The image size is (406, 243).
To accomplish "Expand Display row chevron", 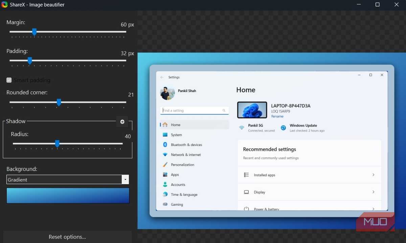I will pyautogui.click(x=374, y=192).
